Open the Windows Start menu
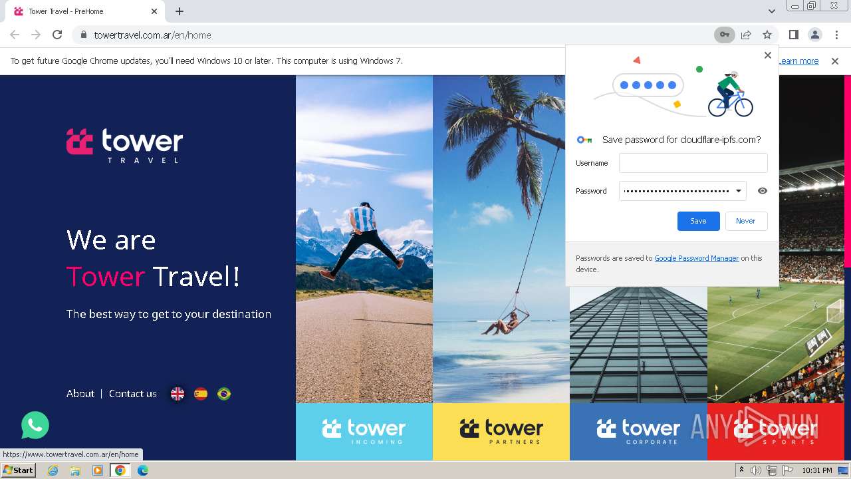 click(x=18, y=470)
